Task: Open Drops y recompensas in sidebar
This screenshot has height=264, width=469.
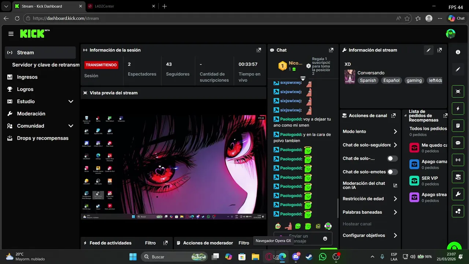Action: pyautogui.click(x=40, y=138)
